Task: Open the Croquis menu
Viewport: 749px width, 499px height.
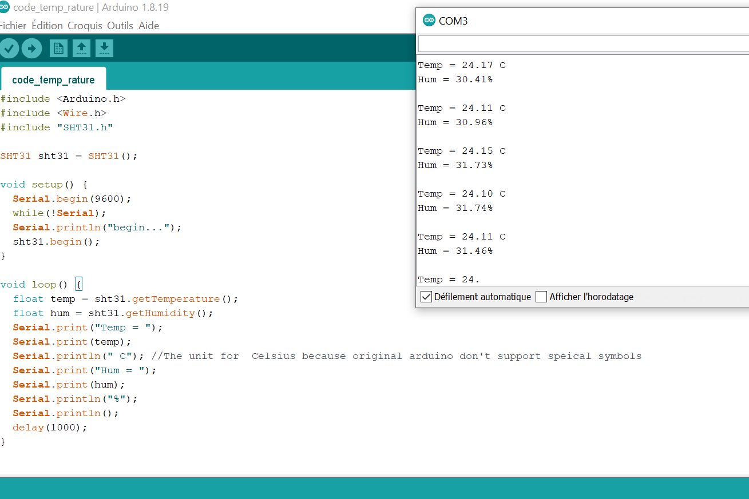Action: (85, 26)
